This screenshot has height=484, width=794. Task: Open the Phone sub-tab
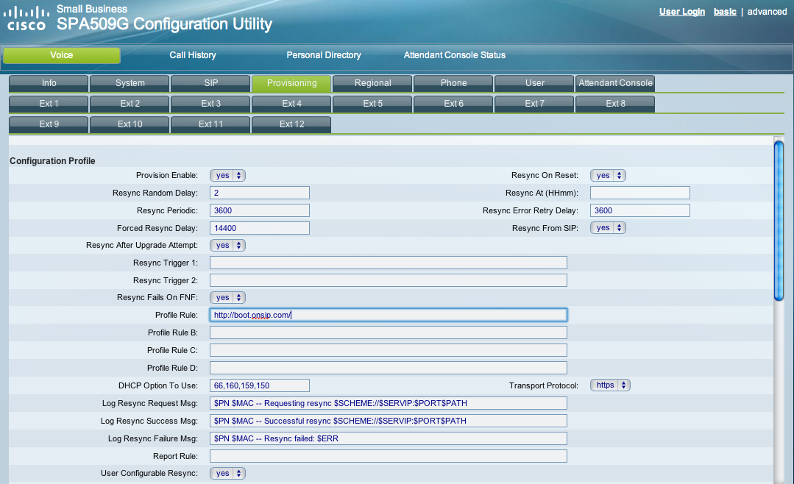tap(454, 83)
